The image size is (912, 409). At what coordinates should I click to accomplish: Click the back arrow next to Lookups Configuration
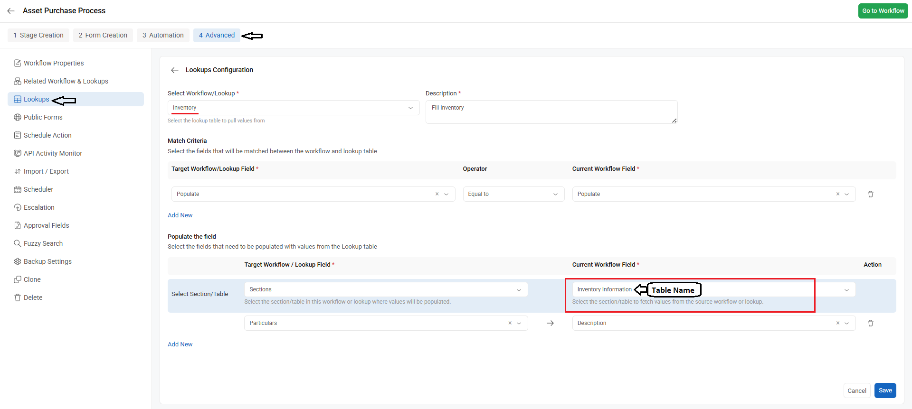pos(175,70)
